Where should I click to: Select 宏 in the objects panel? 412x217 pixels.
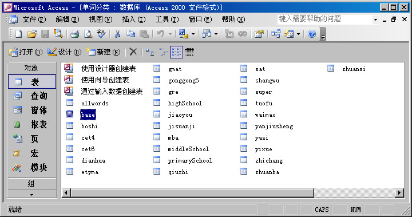[x=32, y=153]
